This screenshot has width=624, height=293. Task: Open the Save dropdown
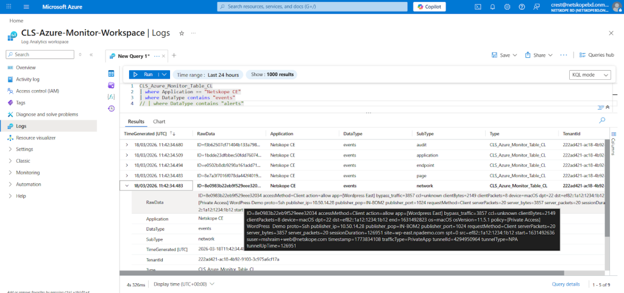click(x=504, y=55)
